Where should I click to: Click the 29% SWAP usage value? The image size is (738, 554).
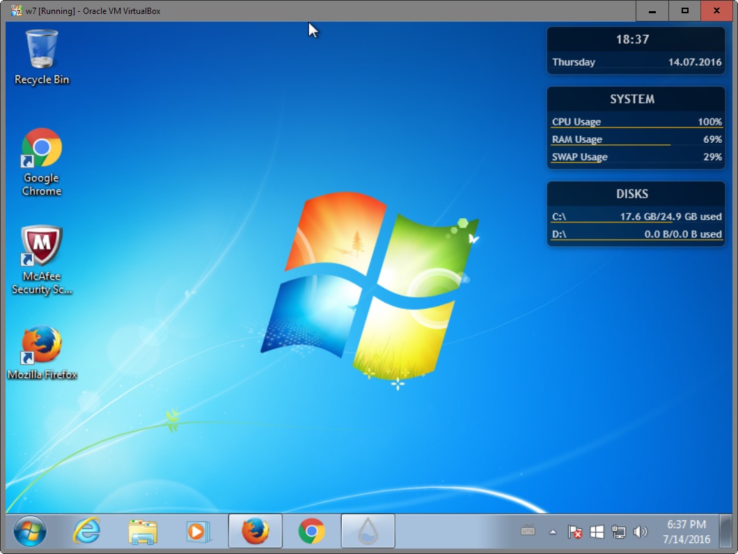point(712,156)
